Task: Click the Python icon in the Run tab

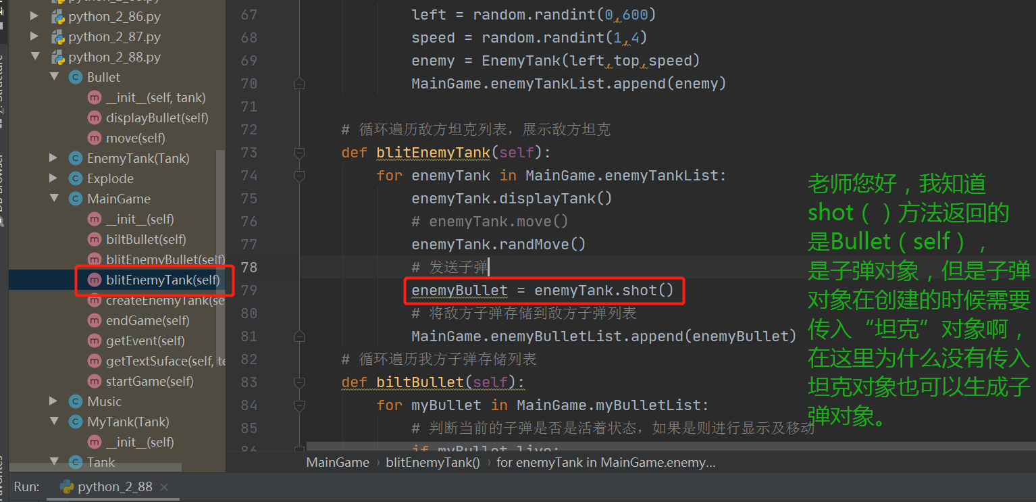Action: click(67, 487)
